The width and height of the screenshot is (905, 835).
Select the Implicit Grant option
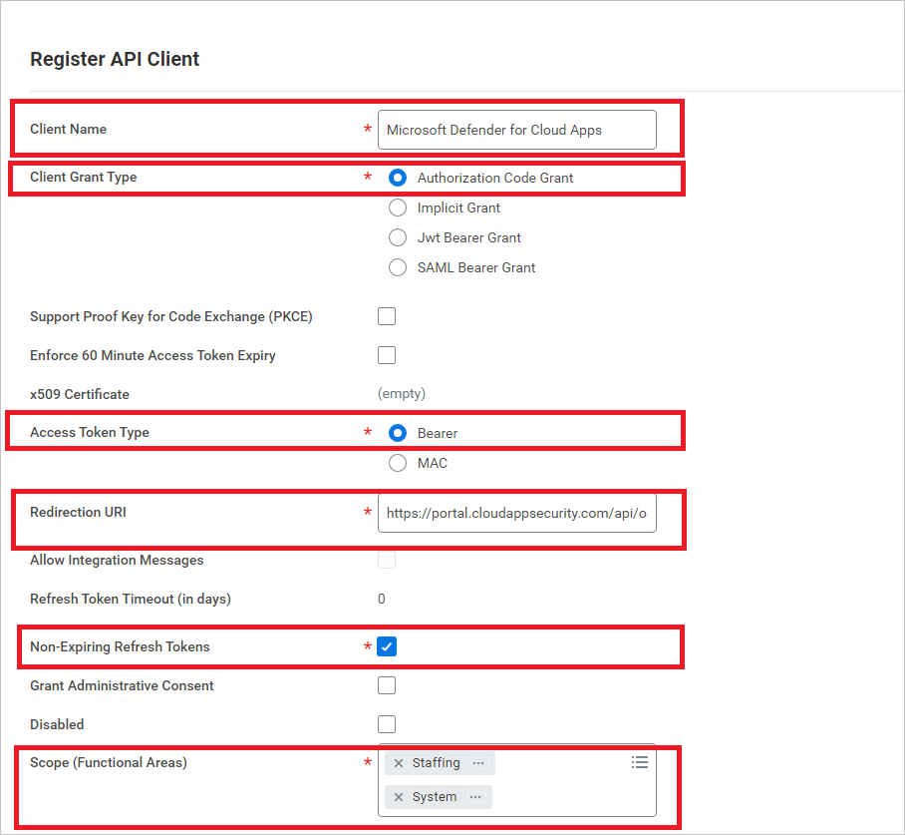[x=398, y=208]
